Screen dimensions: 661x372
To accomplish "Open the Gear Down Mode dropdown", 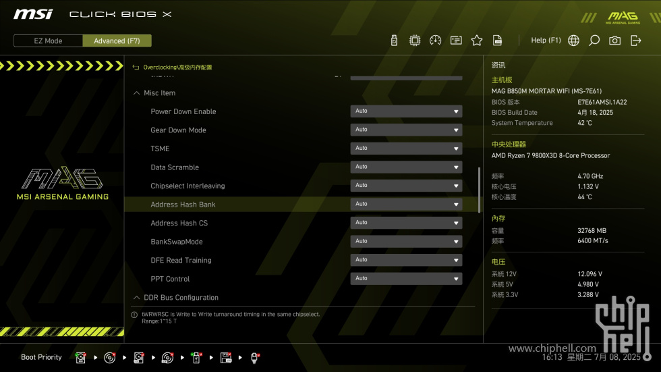I will [406, 130].
